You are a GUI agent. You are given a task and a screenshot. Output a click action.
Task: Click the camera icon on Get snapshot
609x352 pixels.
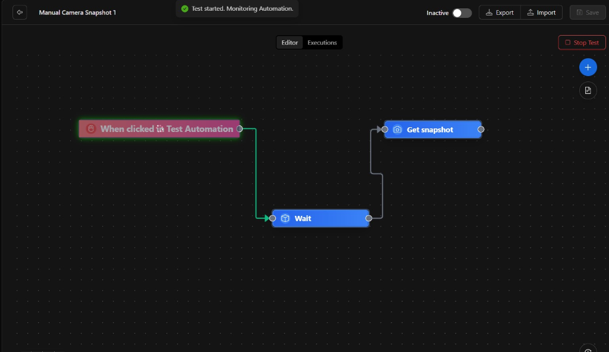click(x=397, y=130)
